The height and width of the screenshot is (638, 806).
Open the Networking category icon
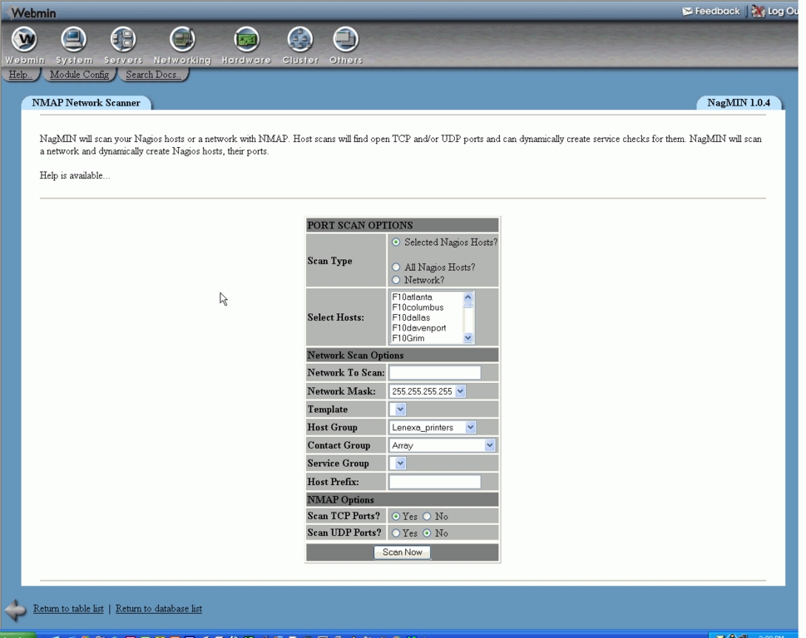point(182,40)
